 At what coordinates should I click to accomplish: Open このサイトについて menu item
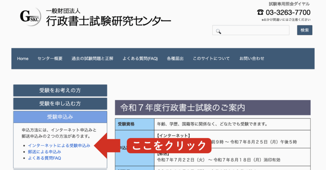(211, 59)
